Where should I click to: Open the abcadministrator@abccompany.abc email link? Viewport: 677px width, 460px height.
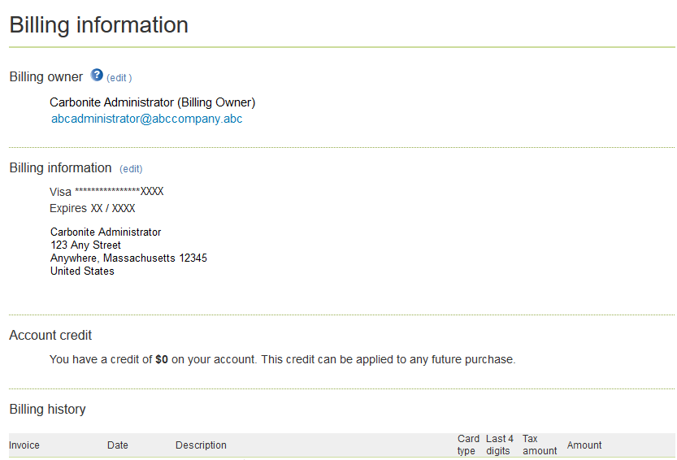pyautogui.click(x=146, y=119)
